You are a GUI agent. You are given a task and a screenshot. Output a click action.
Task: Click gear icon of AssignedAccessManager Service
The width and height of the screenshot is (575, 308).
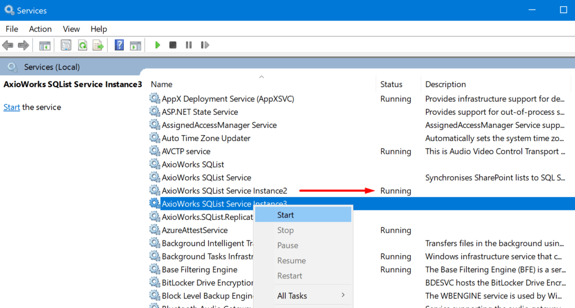155,124
